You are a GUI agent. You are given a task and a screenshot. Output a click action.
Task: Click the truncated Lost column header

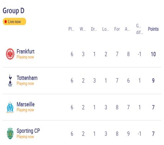point(106,29)
